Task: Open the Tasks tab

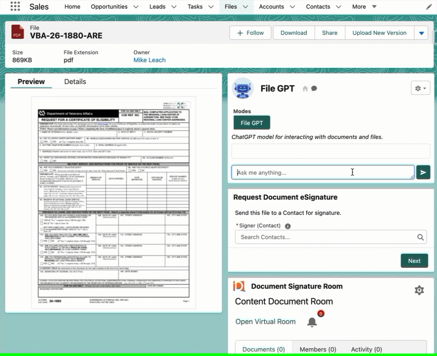Action: [195, 7]
